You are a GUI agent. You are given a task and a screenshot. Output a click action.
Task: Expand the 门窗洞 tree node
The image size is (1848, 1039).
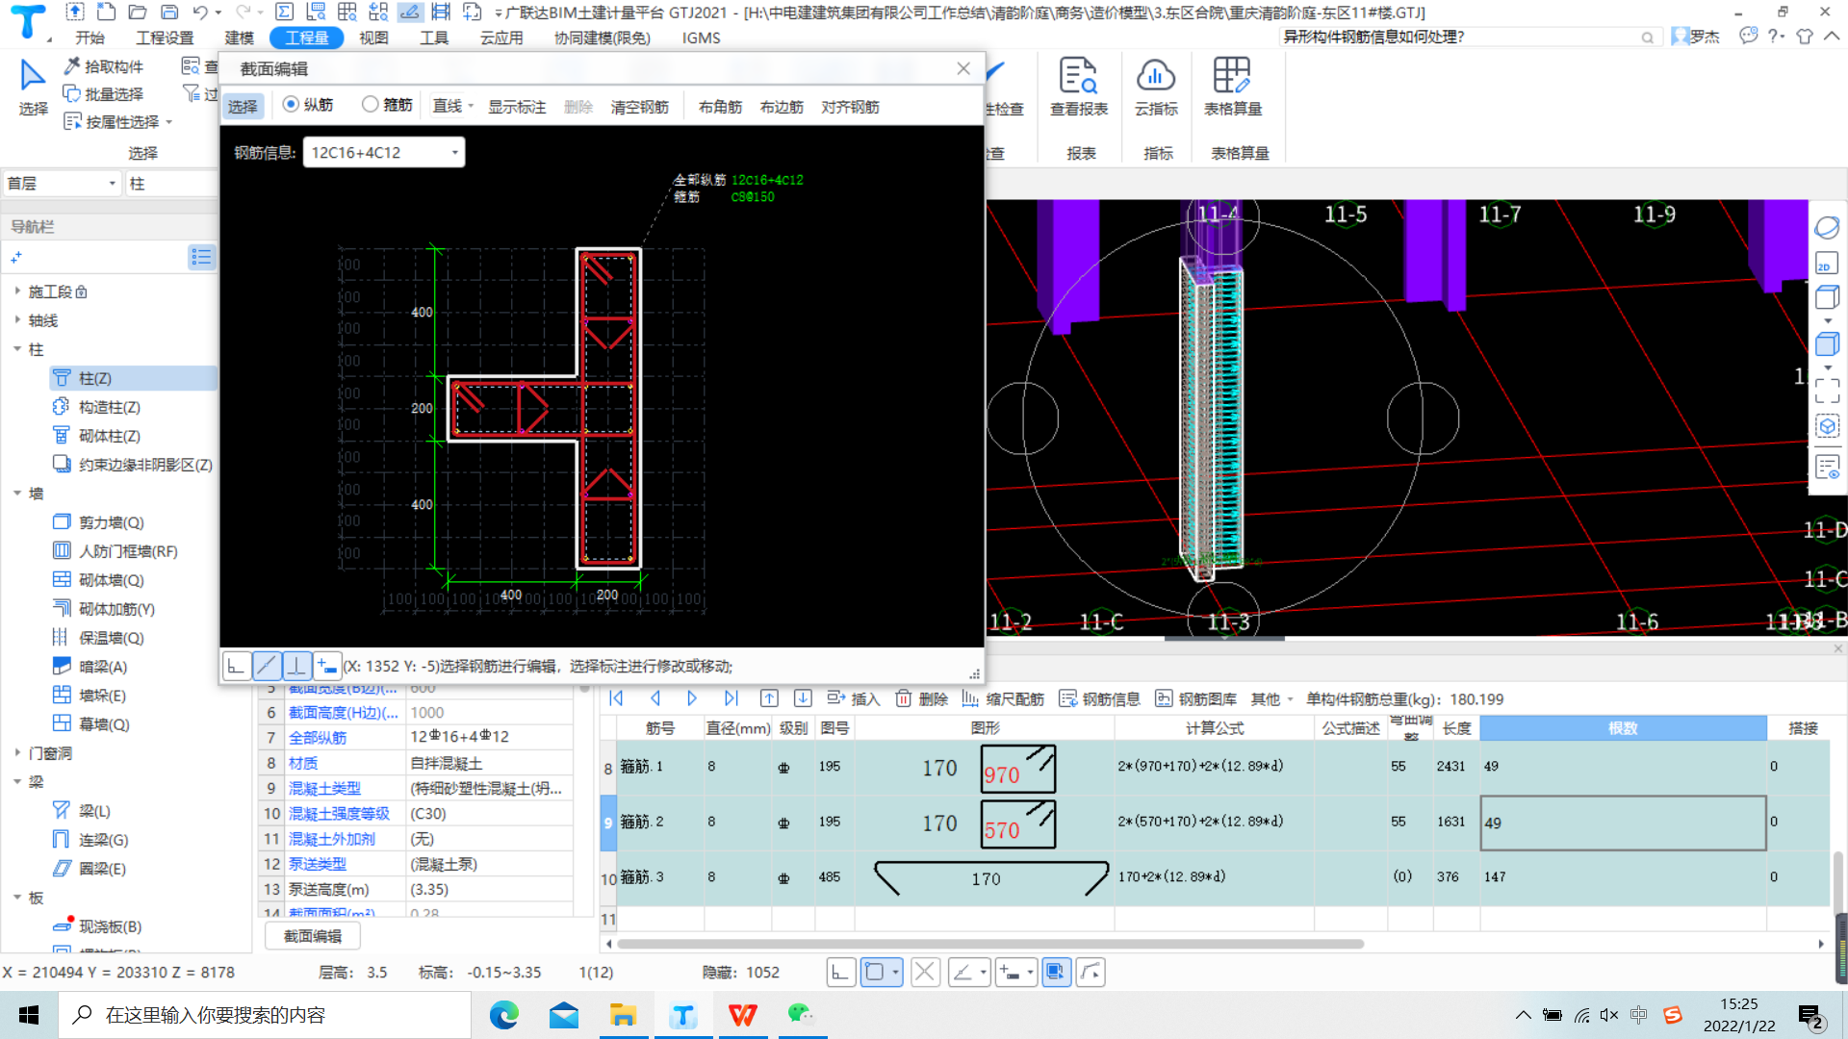(17, 752)
